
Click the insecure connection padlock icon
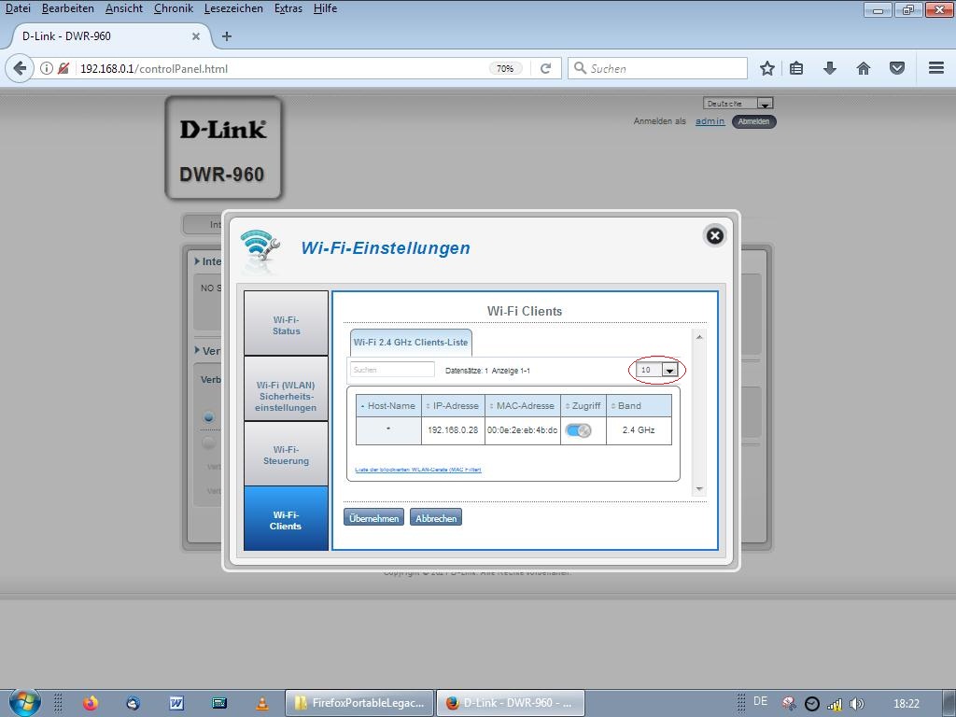point(63,68)
